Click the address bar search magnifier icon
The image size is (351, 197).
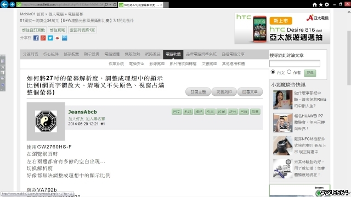click(106, 4)
